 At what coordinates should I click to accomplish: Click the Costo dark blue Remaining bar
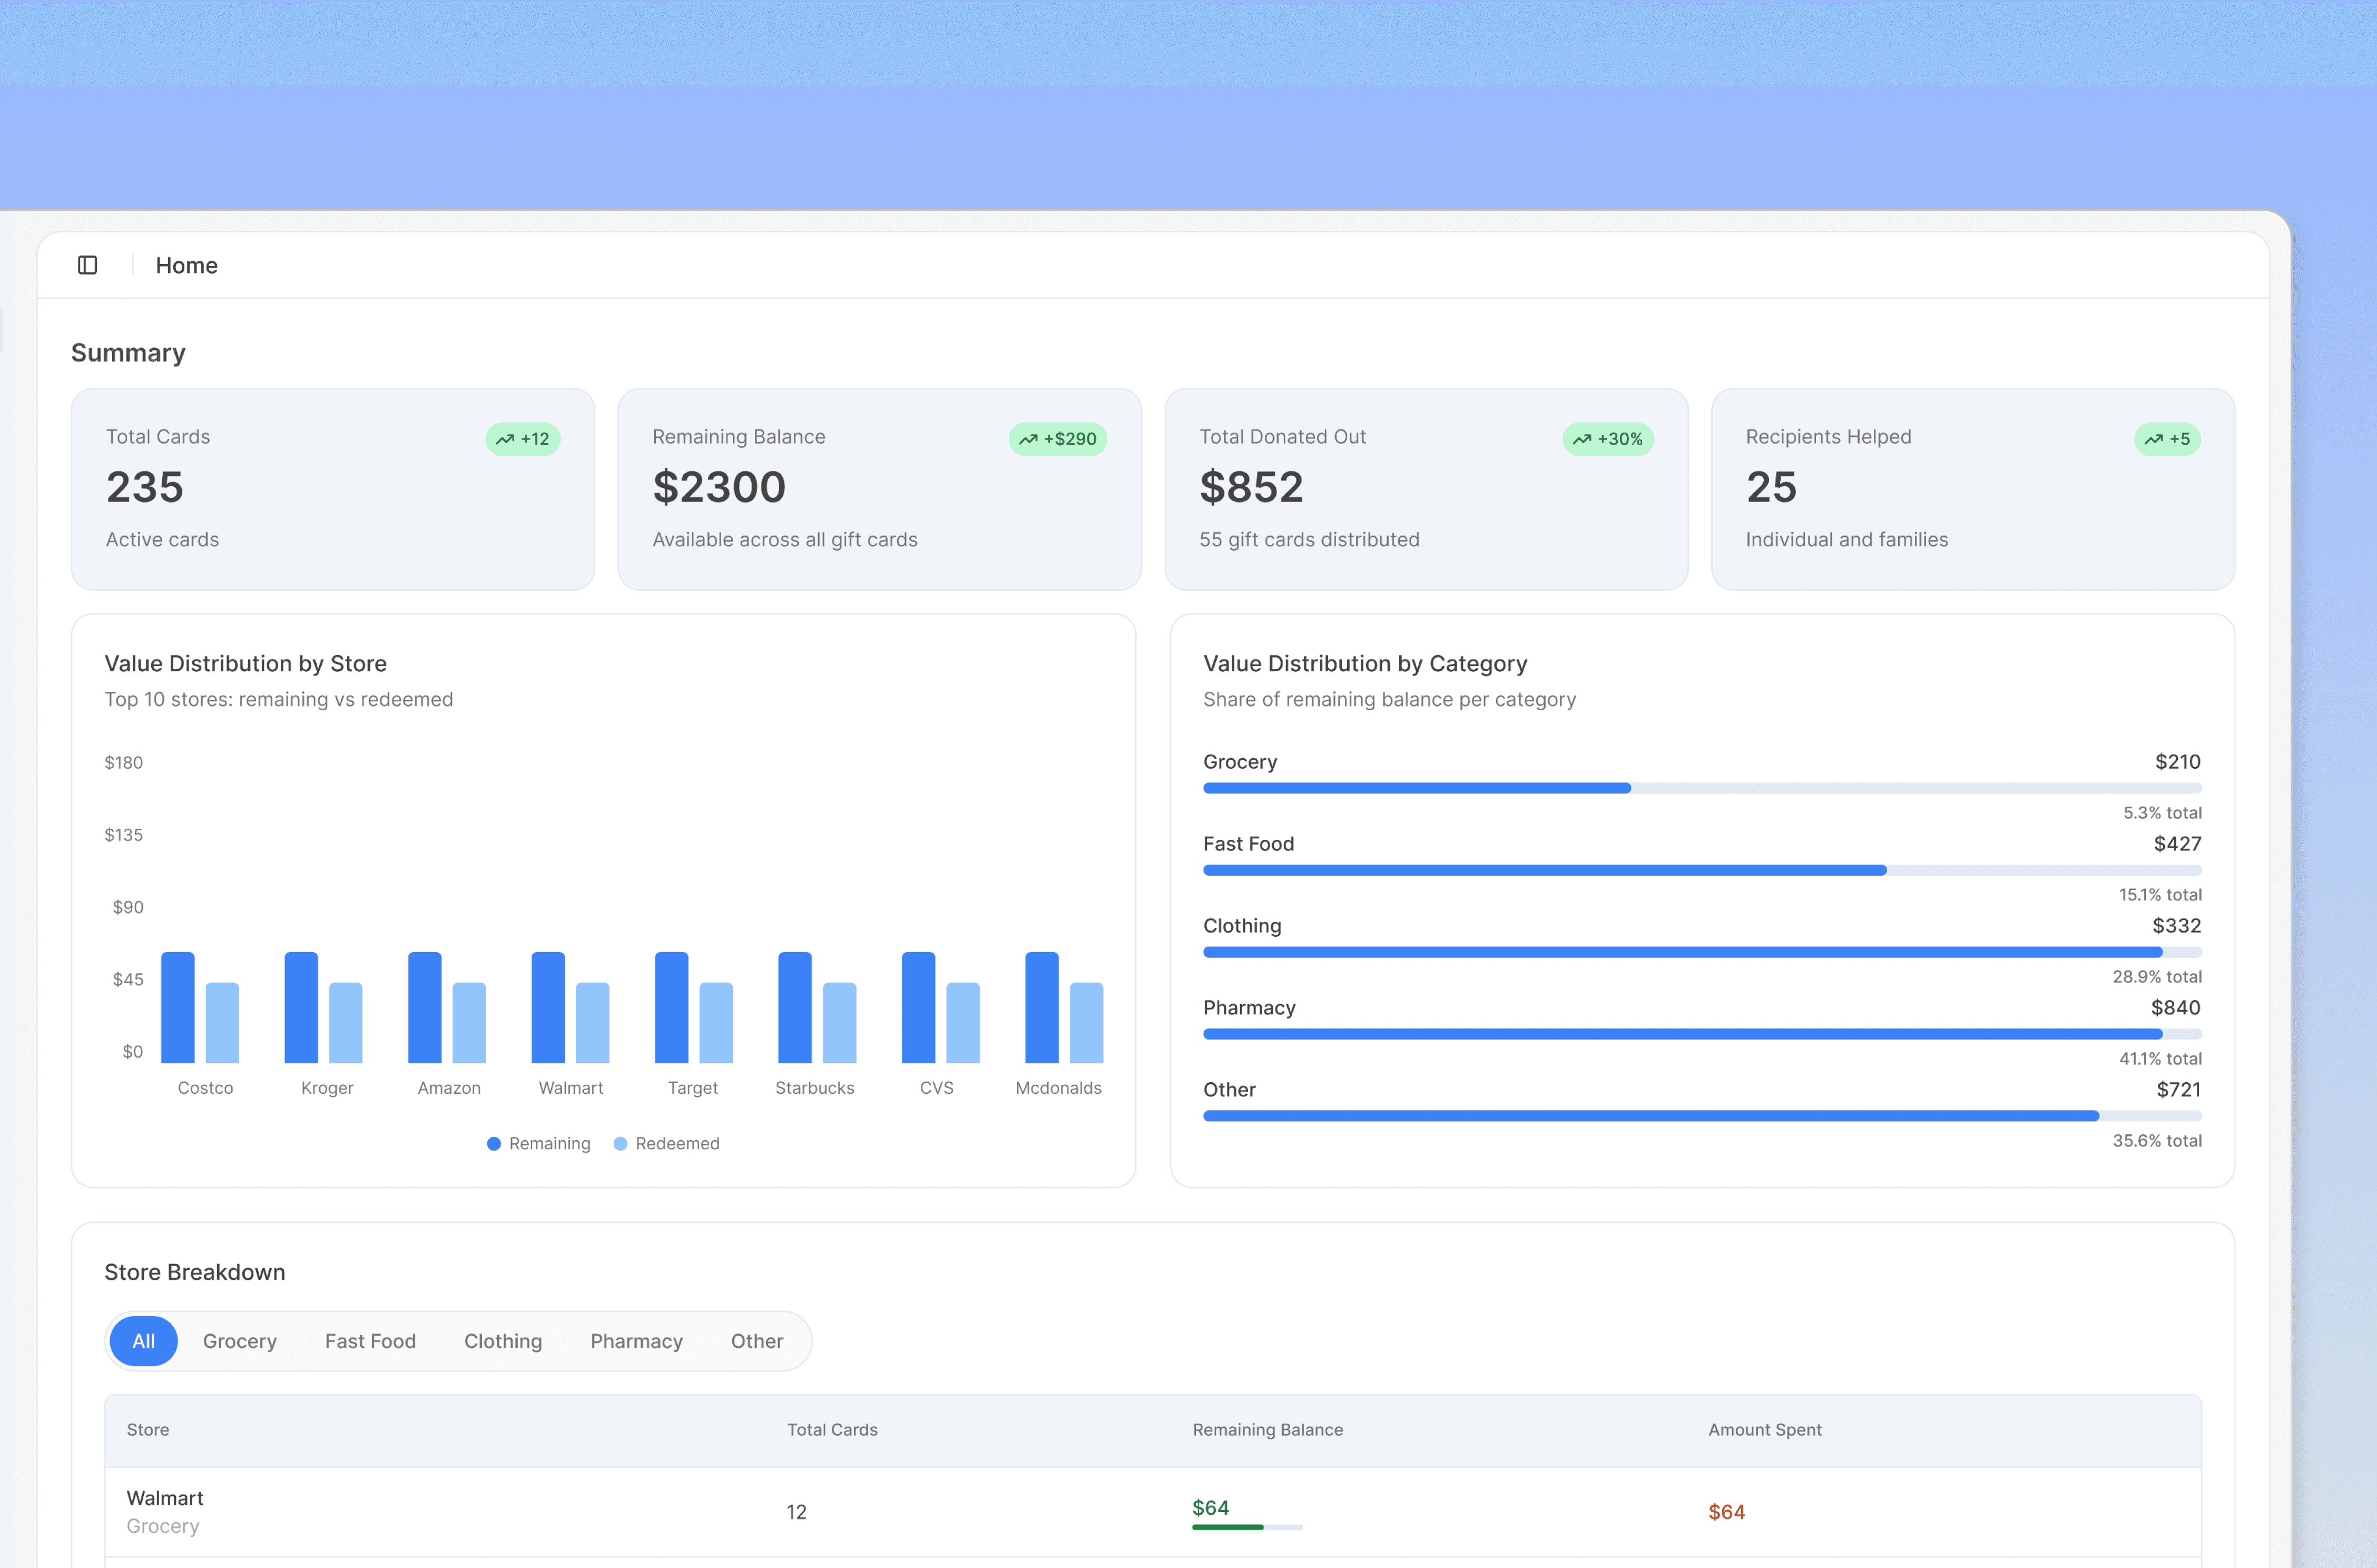point(178,1007)
